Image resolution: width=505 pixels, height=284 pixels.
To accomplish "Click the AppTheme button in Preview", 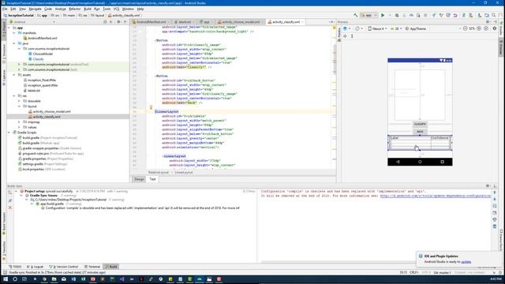I will (x=416, y=28).
